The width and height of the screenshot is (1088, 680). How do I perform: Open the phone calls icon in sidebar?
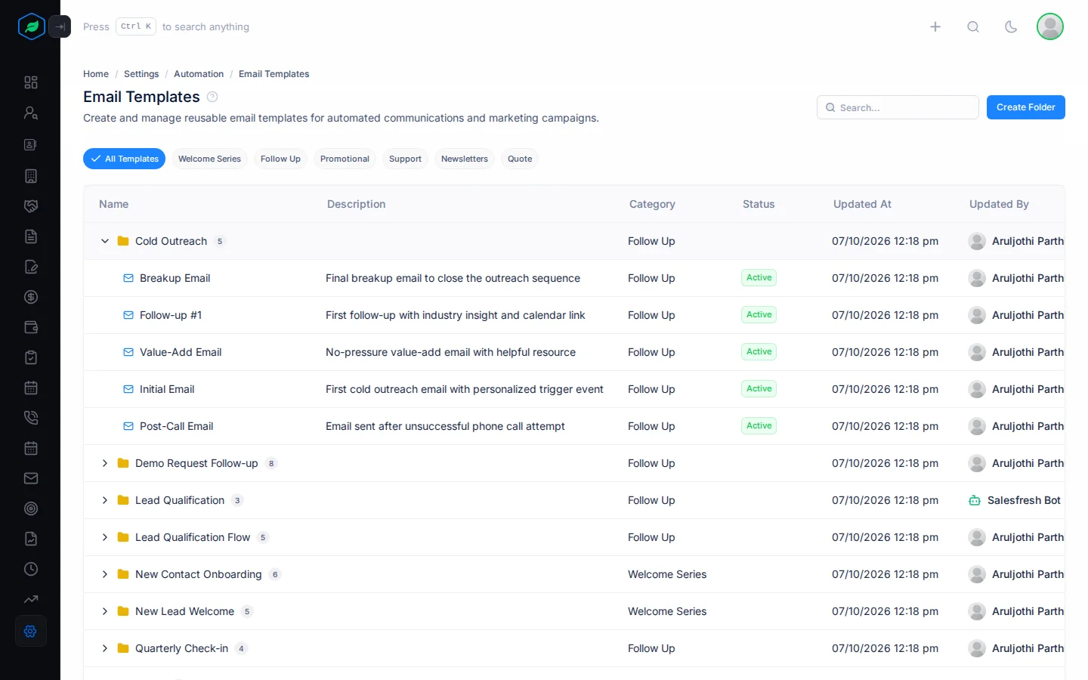tap(31, 418)
